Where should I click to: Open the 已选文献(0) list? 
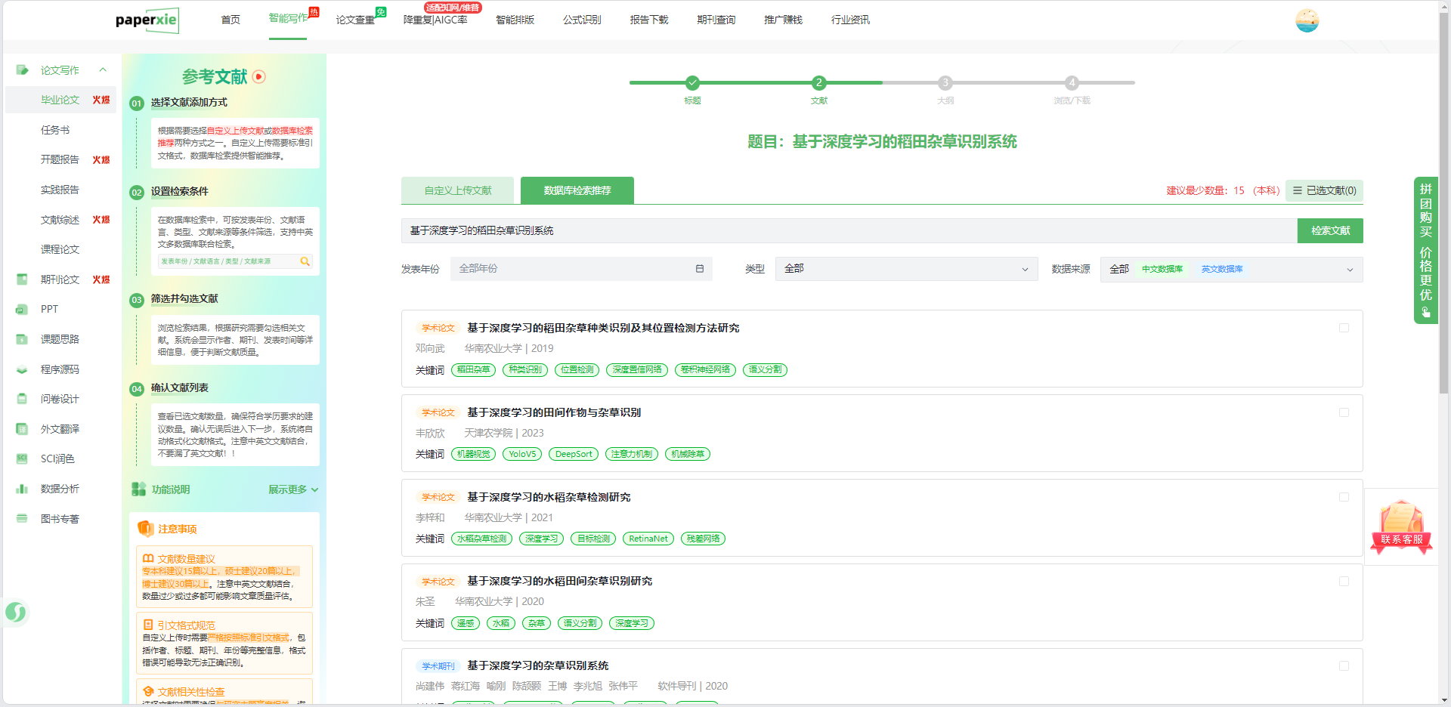pos(1324,190)
